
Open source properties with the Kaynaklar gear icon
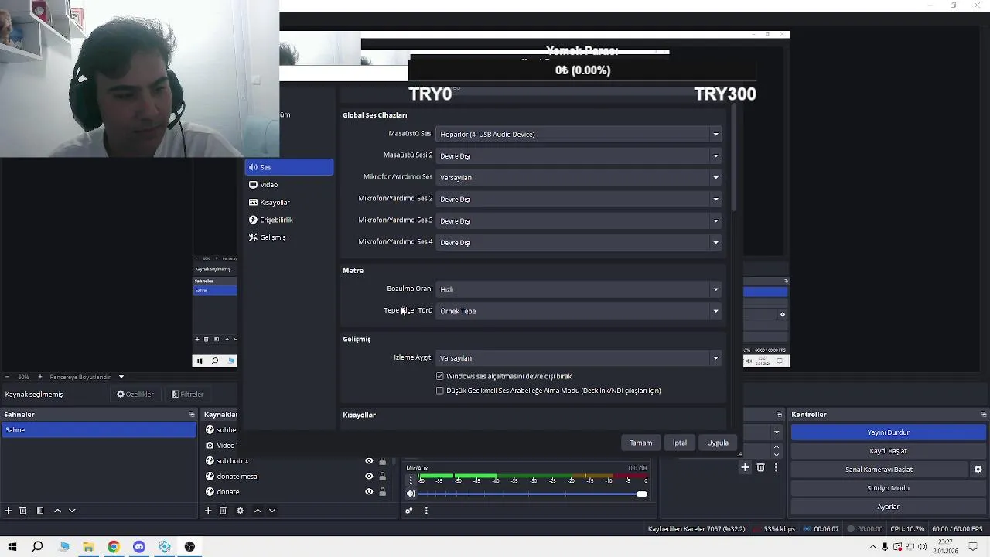240,511
